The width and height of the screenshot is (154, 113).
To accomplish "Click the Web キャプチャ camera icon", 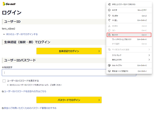I will [x=109, y=65].
